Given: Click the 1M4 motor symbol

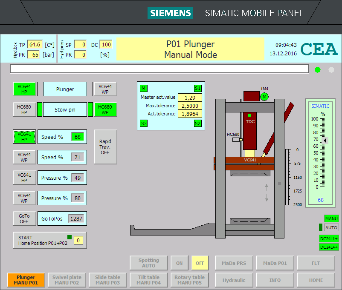Looking at the screenshot, I should tap(264, 97).
